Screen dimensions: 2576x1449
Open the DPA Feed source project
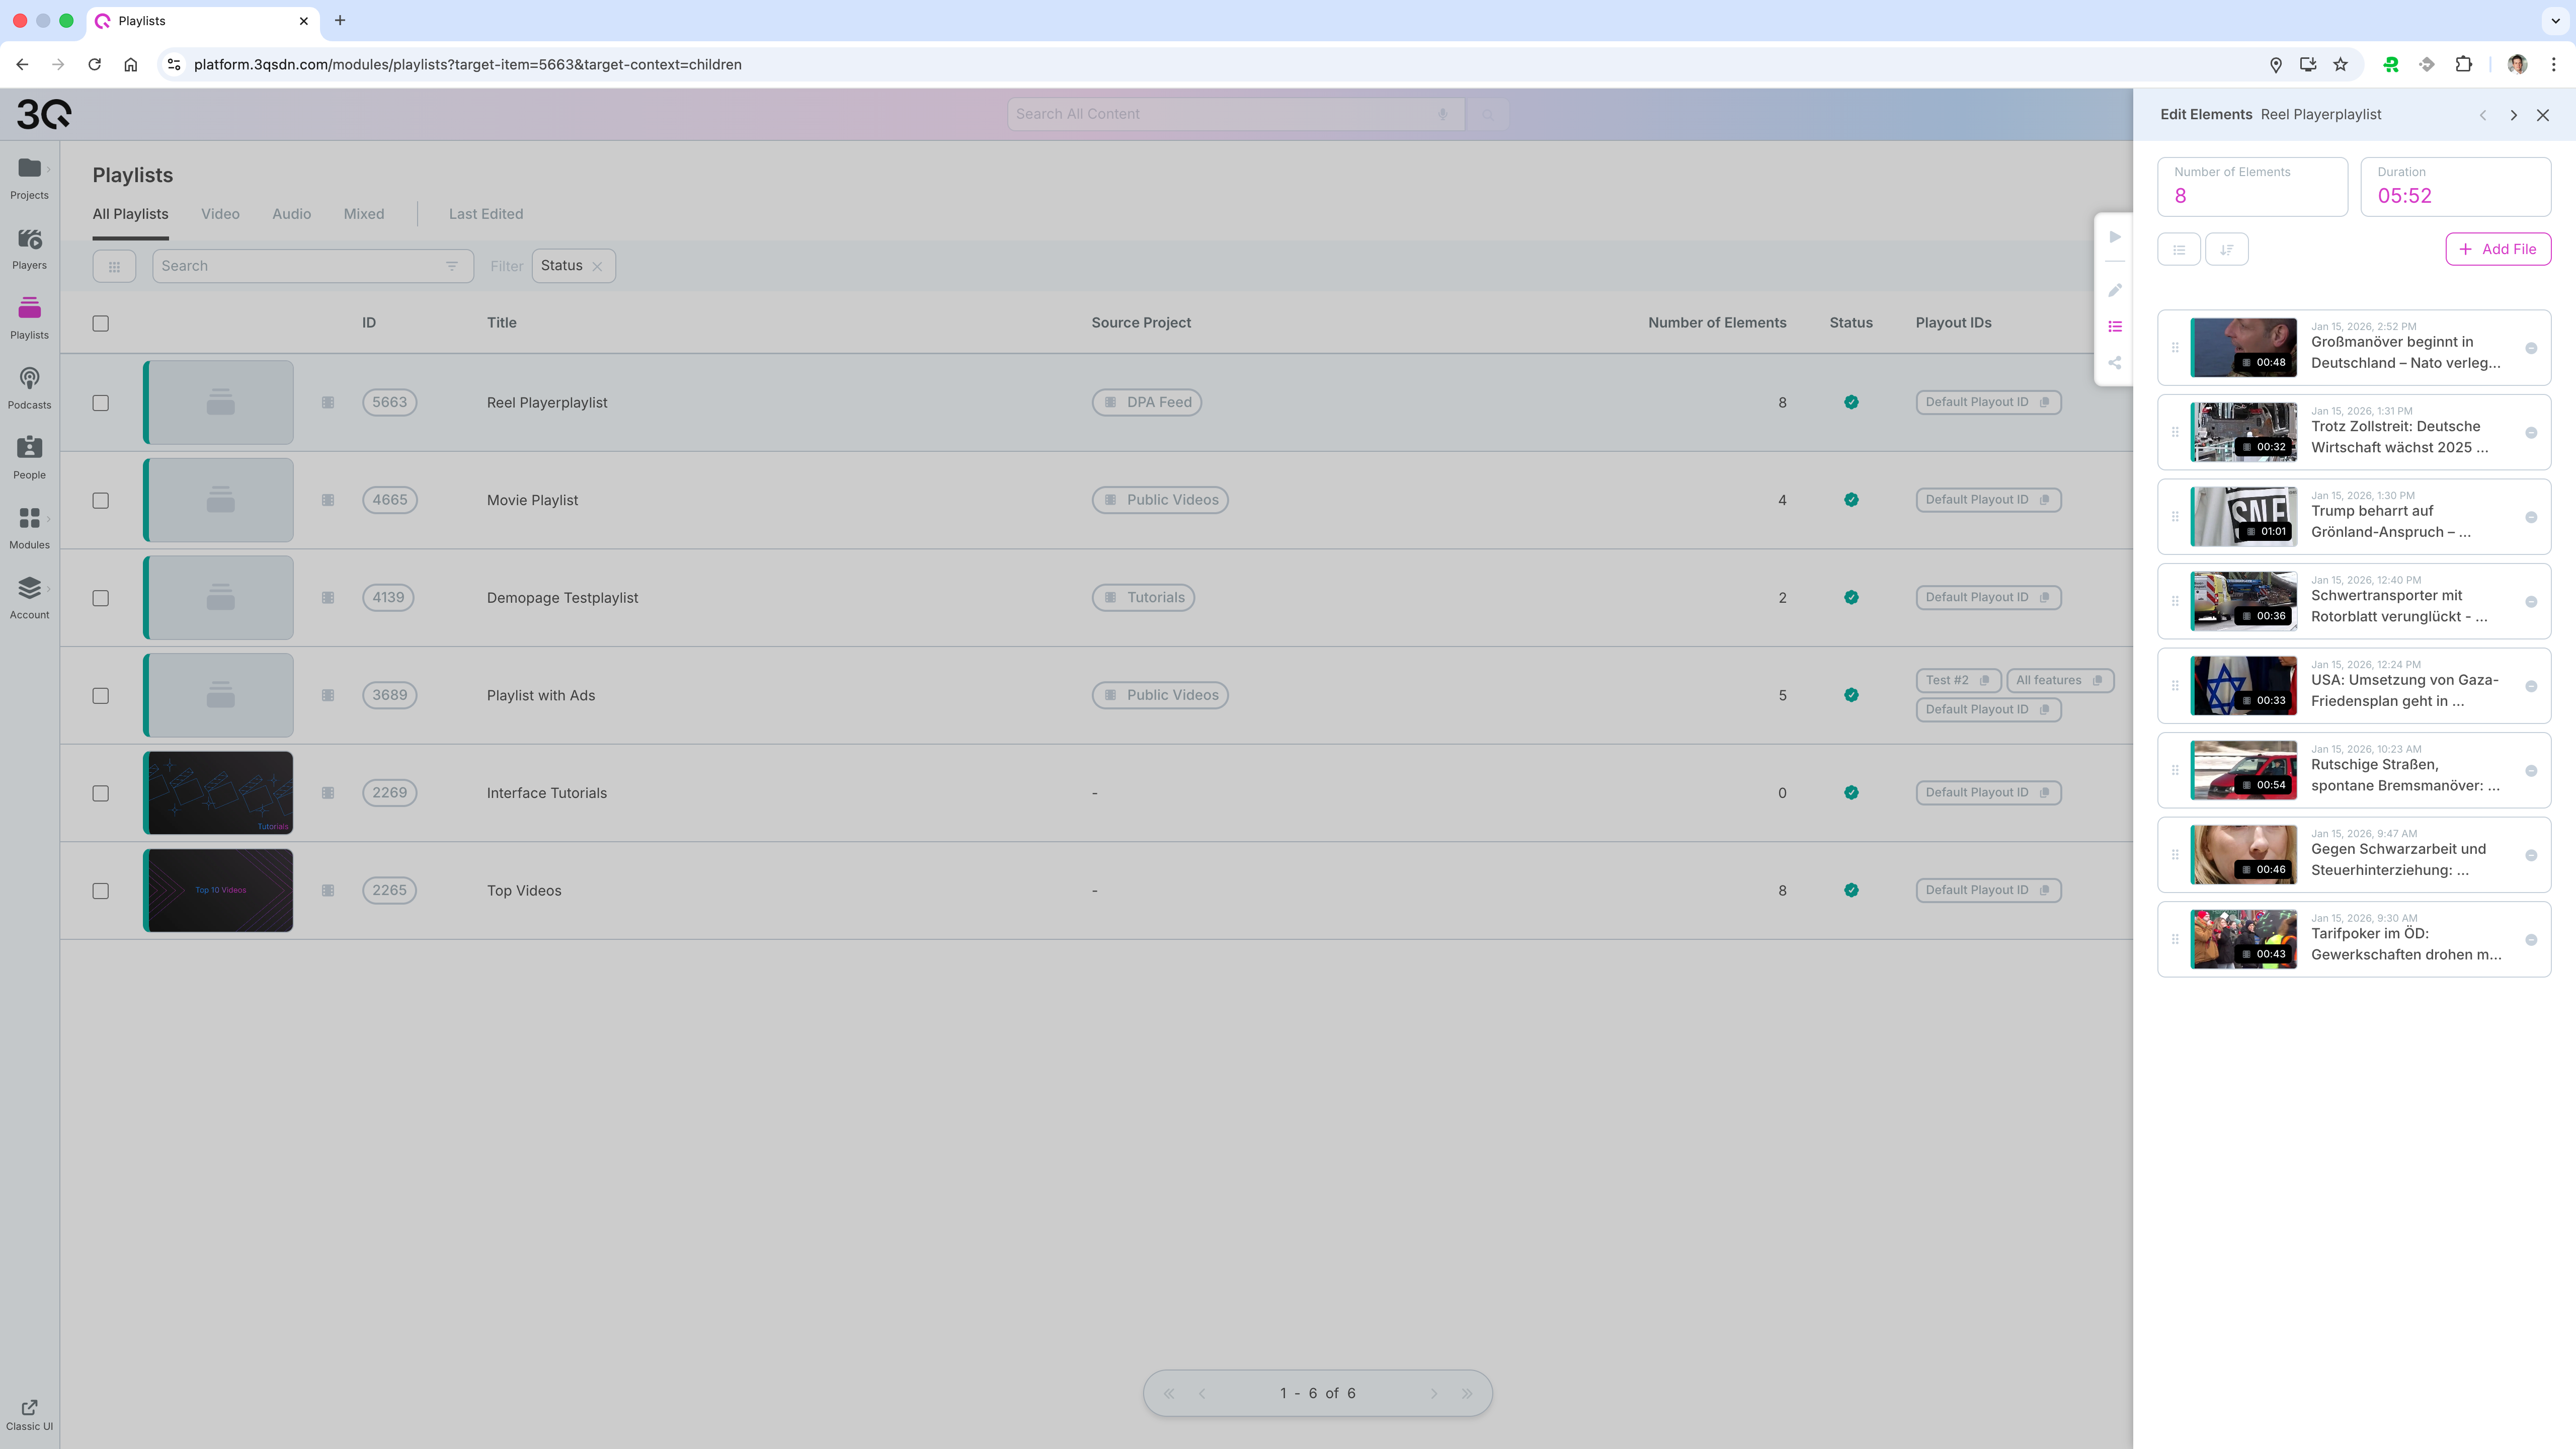[1147, 402]
